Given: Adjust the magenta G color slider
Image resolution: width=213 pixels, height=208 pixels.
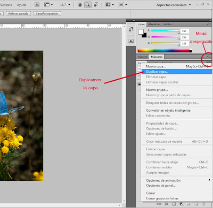Looking at the screenshot, I should (x=166, y=37).
